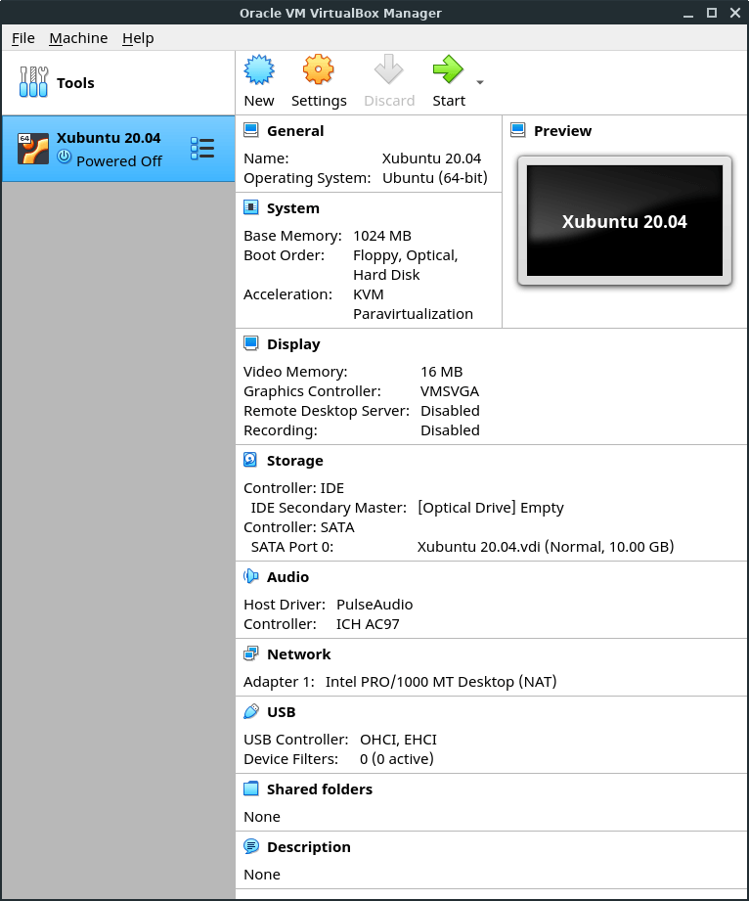Open the File menu
Image resolution: width=749 pixels, height=901 pixels.
coord(23,38)
